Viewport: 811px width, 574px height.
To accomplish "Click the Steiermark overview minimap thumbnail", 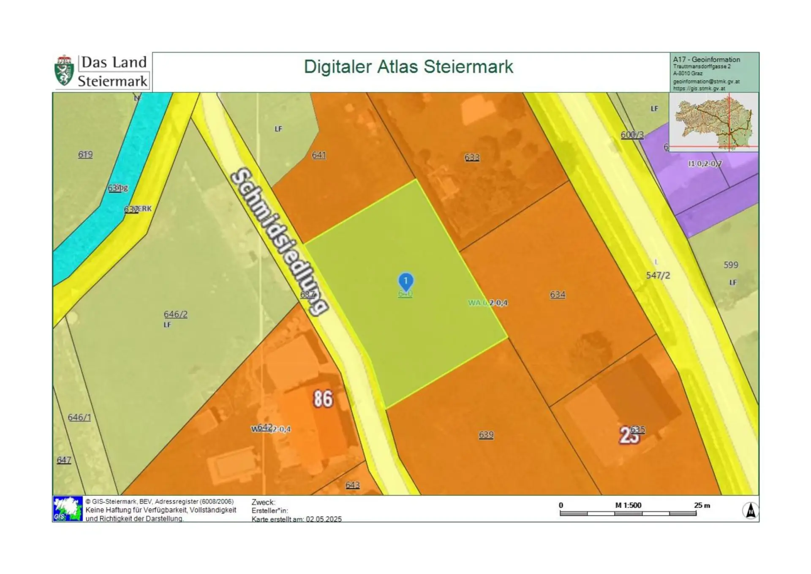I will point(714,122).
